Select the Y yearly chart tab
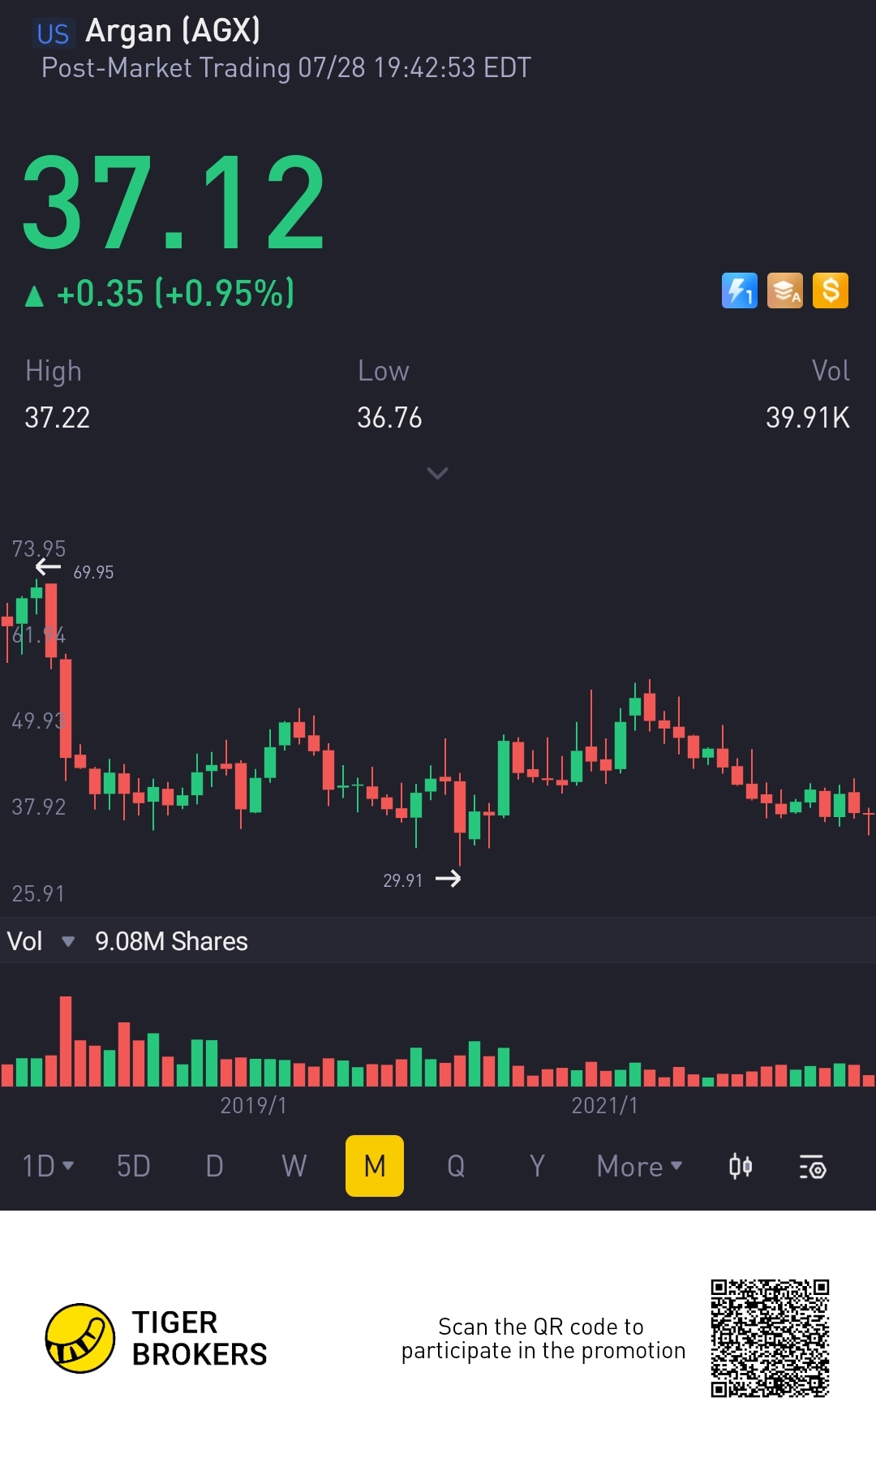 pos(536,1166)
